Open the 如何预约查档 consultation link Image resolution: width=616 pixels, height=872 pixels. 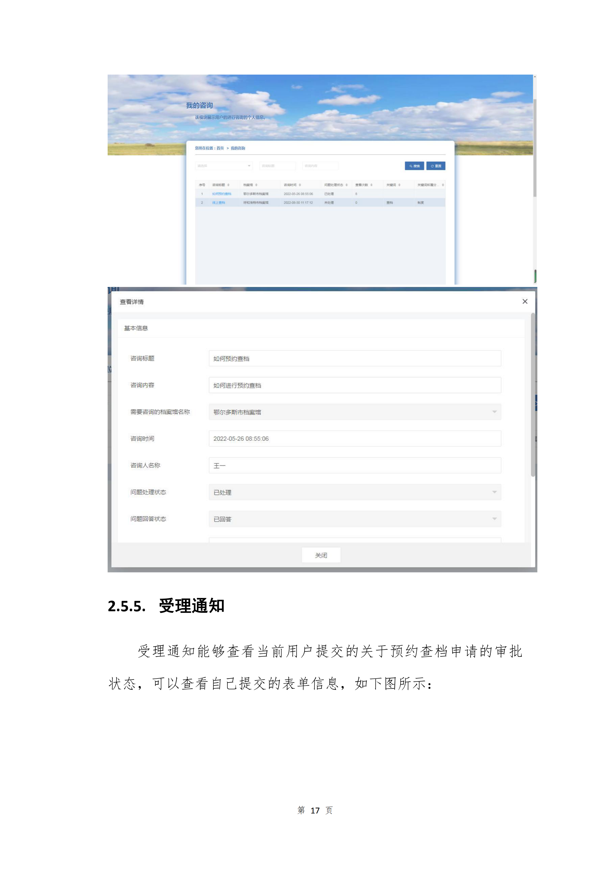pos(221,194)
